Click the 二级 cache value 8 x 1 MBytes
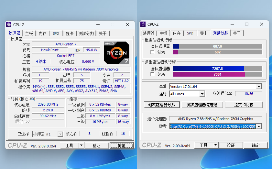Viewport: 272px width, 169px height. coord(100,116)
